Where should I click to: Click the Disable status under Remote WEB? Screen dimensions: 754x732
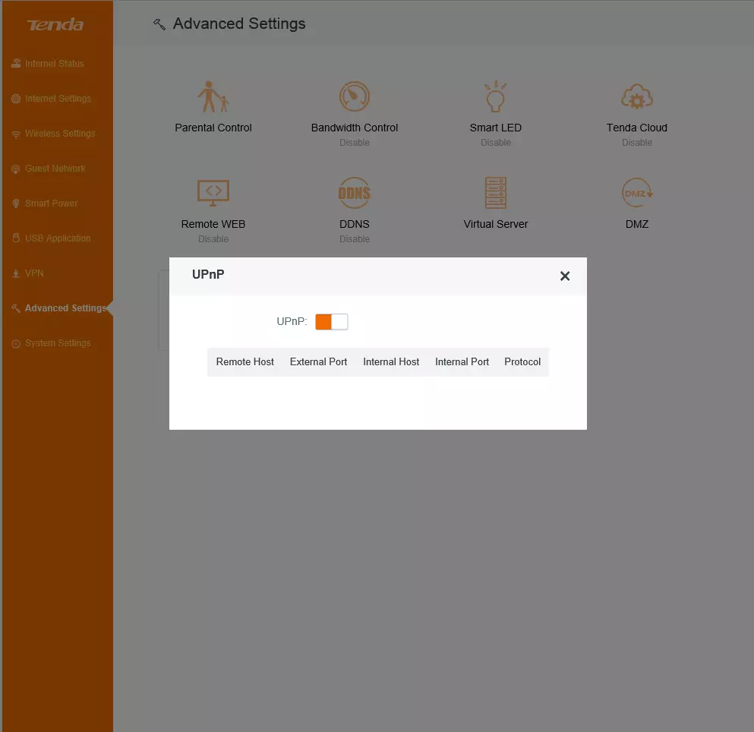coord(213,239)
